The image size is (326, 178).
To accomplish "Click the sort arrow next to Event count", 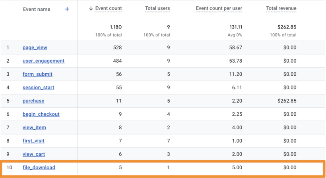I will [x=91, y=8].
